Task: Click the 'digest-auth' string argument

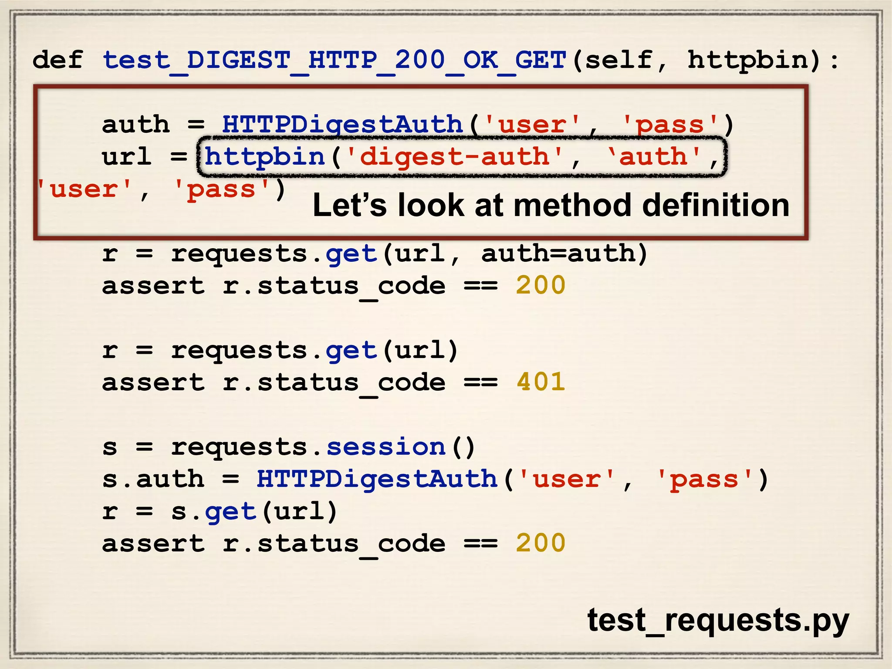Action: click(455, 157)
